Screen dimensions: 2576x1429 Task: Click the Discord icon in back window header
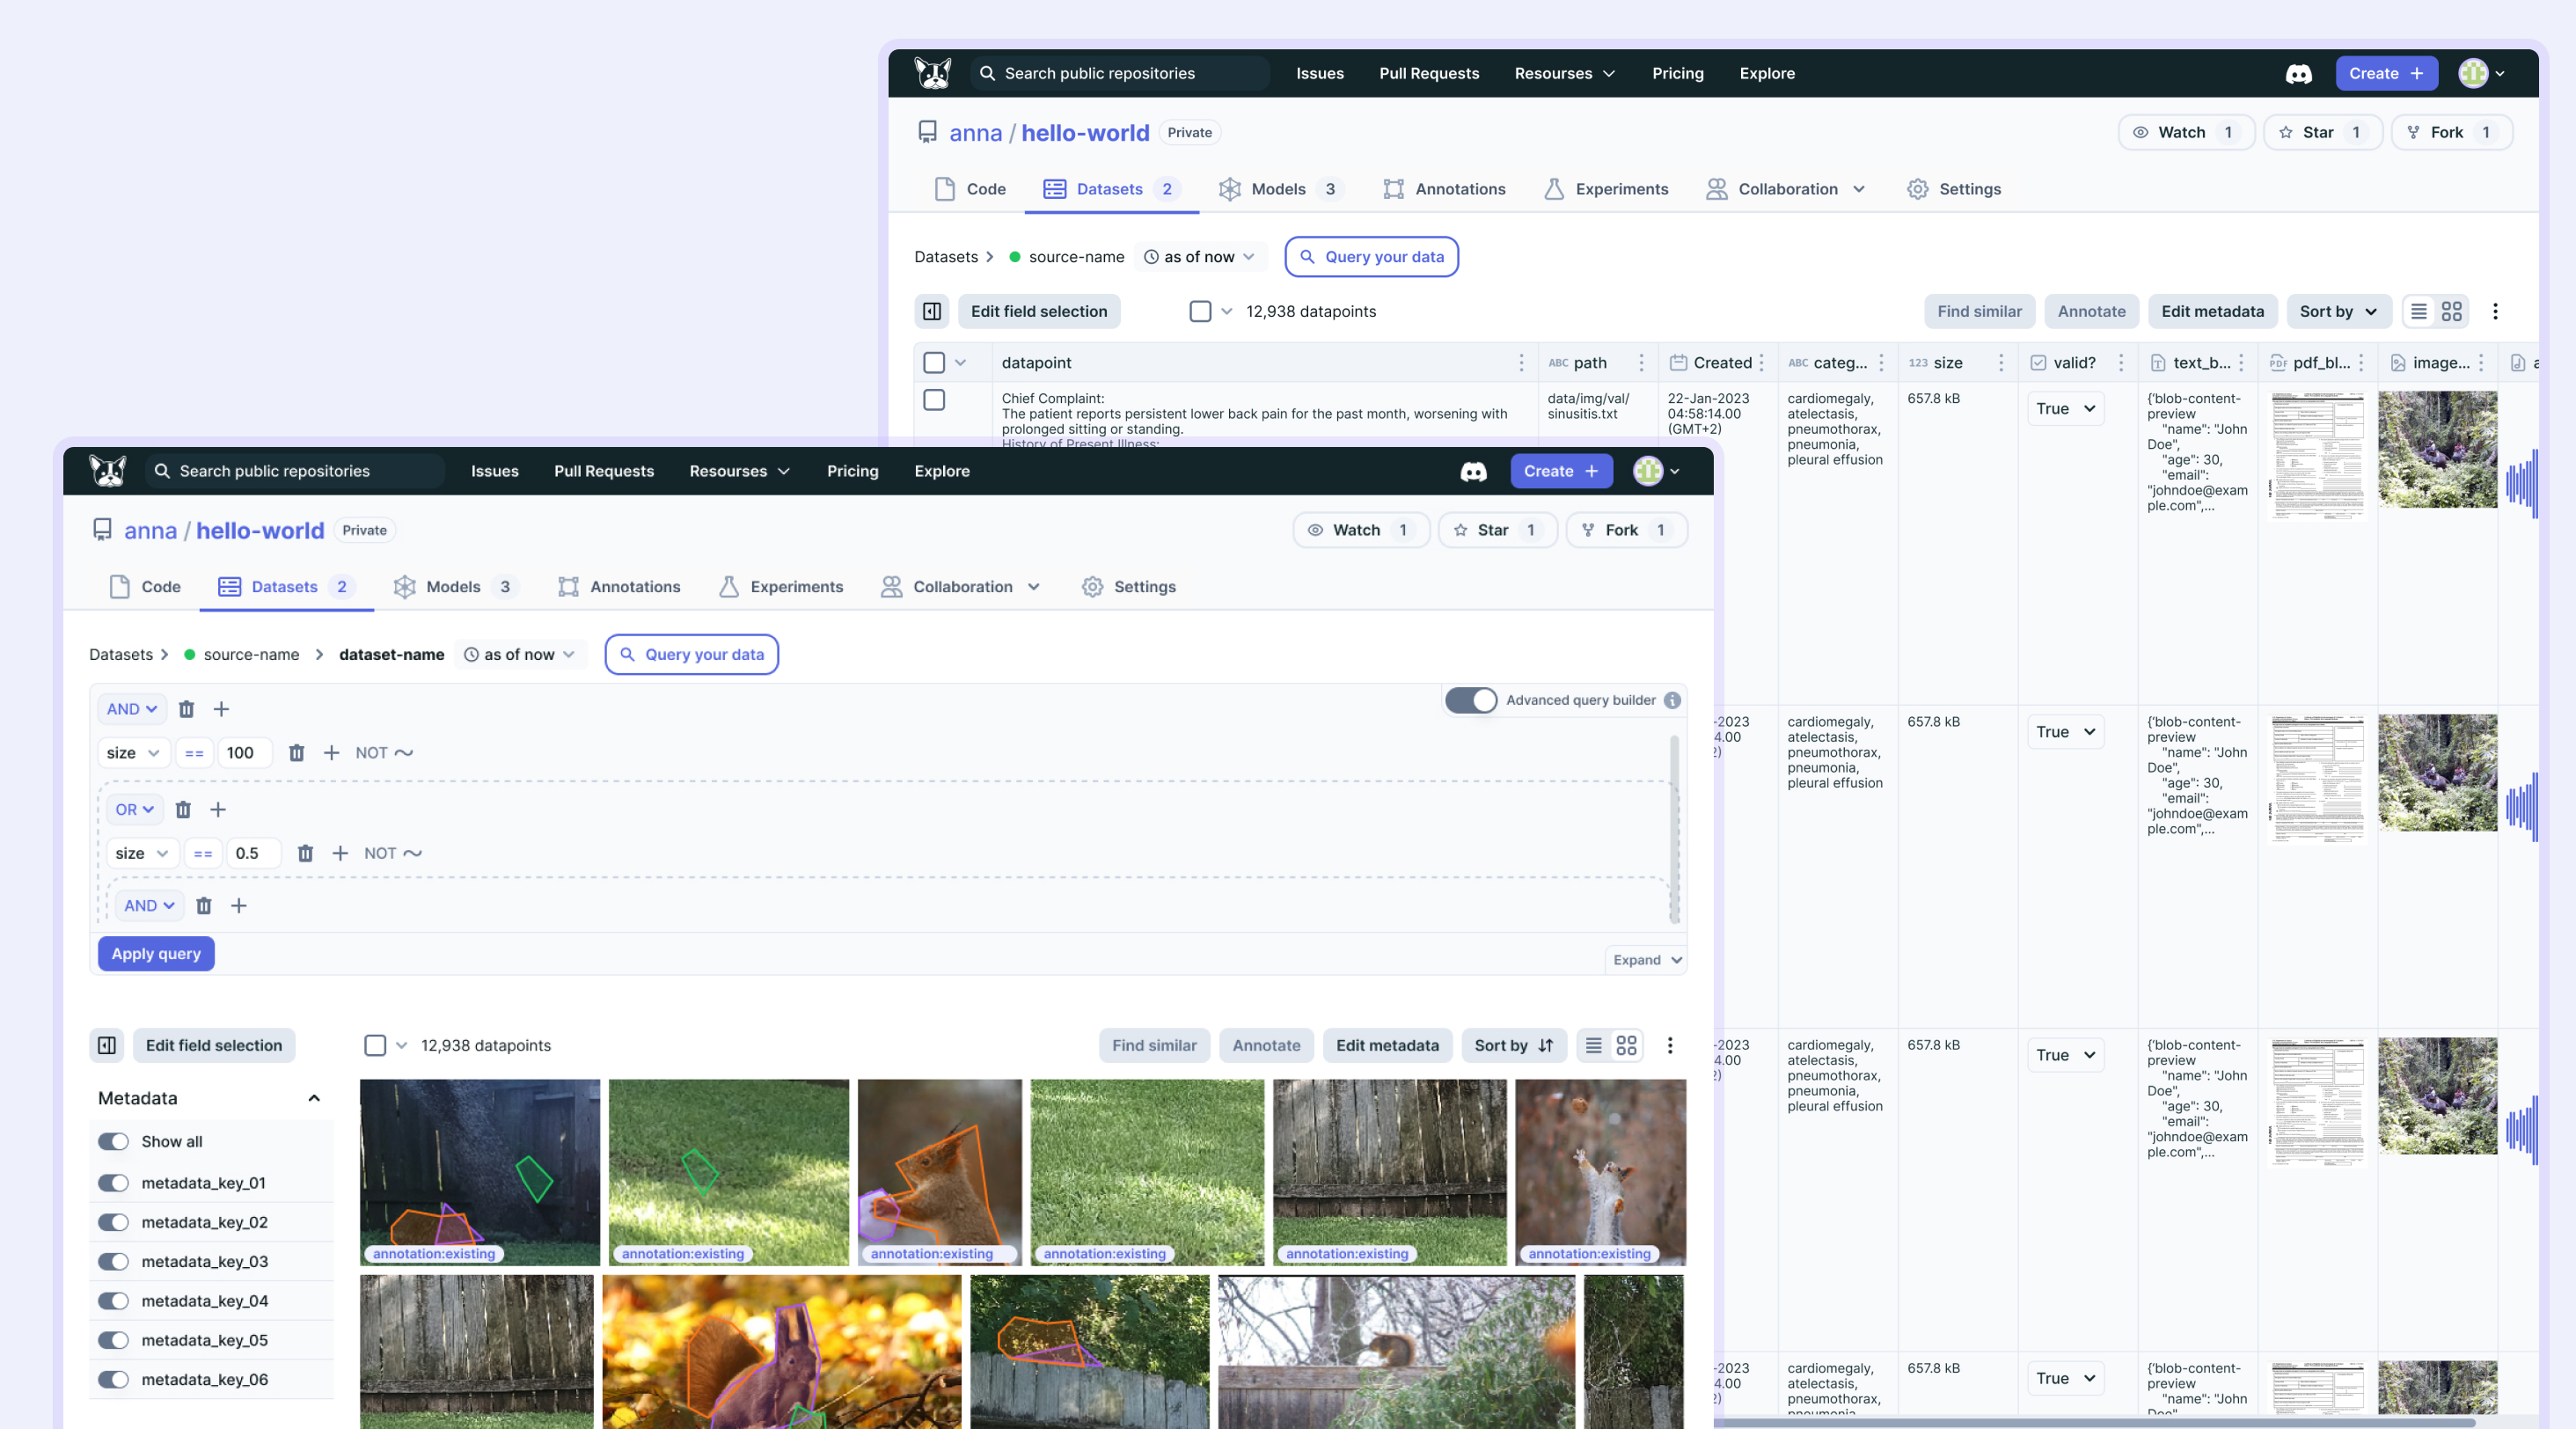coord(2298,73)
